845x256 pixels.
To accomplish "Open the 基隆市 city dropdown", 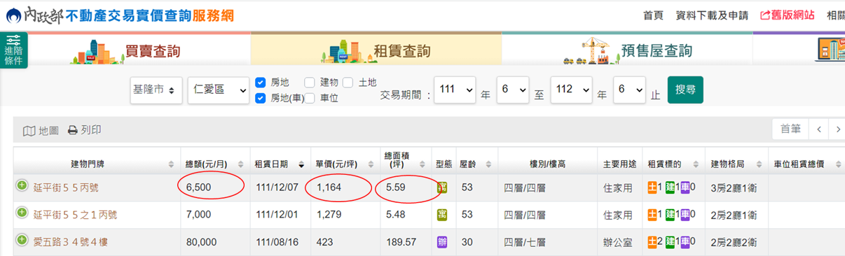I will [x=156, y=90].
